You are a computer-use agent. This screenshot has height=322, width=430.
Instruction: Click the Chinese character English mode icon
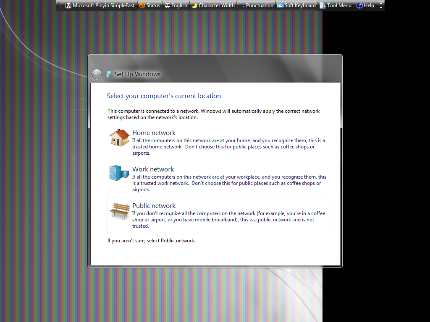167,5
